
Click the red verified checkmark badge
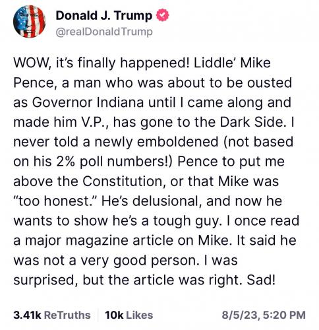pyautogui.click(x=162, y=15)
